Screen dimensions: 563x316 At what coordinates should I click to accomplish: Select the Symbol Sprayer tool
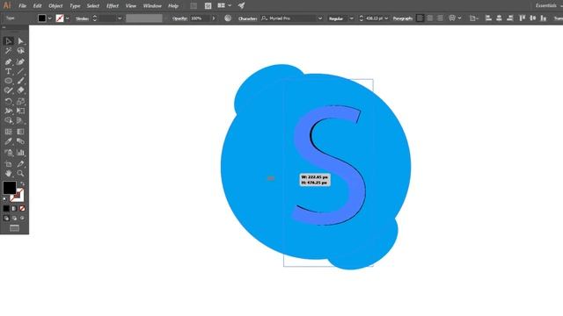[8, 153]
